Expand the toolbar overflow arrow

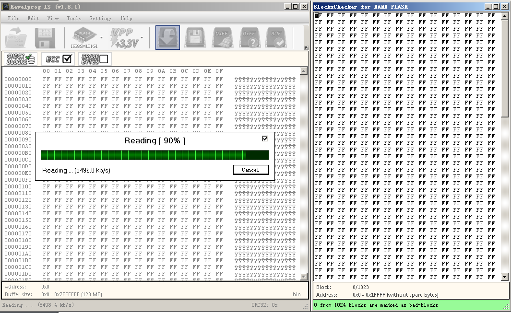[x=306, y=47]
